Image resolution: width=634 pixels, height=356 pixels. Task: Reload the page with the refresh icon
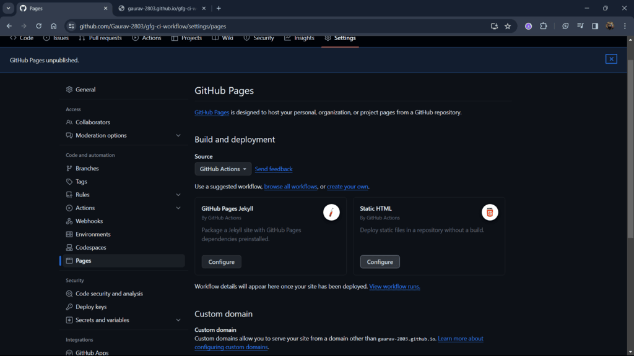(x=39, y=26)
